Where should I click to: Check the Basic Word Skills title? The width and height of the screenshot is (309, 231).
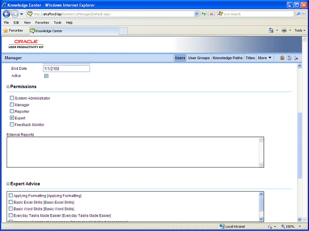click(11, 208)
